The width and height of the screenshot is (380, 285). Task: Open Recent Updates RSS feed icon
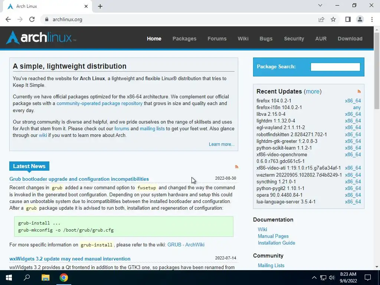coord(359,91)
